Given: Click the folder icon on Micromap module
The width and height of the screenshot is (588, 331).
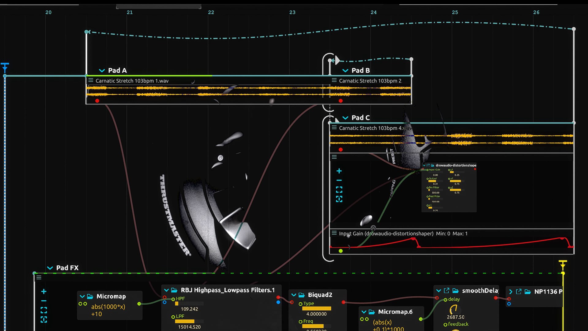Looking at the screenshot, I should [x=90, y=296].
